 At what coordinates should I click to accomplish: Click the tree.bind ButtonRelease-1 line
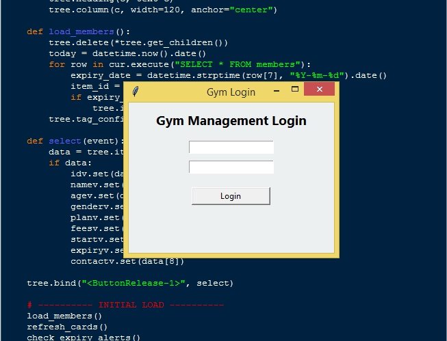coord(130,283)
